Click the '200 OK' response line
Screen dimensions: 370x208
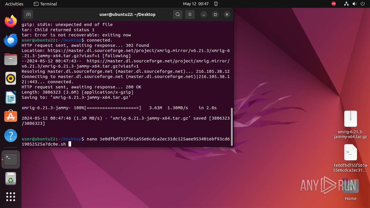click(82, 87)
